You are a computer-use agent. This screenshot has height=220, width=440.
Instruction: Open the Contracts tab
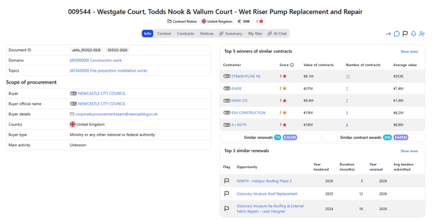[185, 34]
